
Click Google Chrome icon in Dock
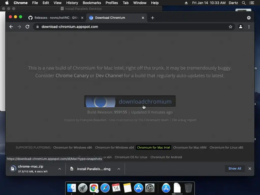(94, 188)
